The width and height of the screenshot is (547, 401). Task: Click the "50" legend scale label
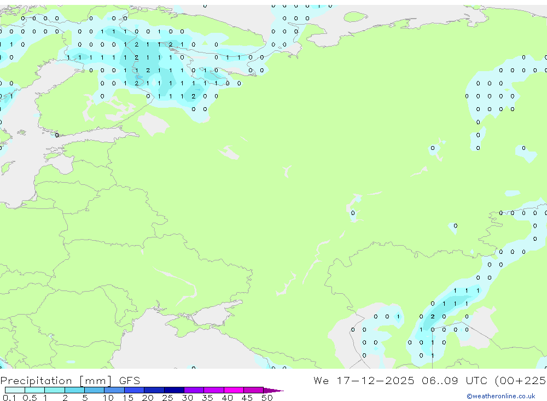coord(267,398)
